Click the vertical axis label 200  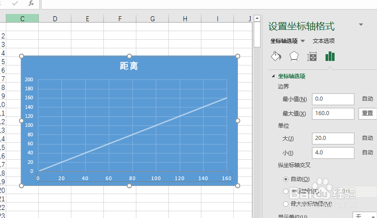29,79
